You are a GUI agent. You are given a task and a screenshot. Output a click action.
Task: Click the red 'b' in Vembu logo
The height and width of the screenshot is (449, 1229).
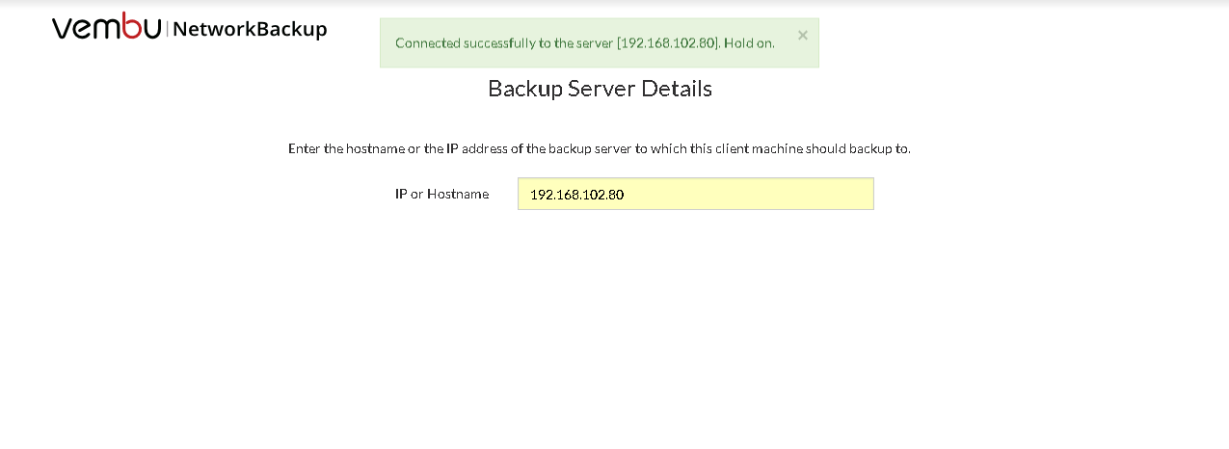128,28
